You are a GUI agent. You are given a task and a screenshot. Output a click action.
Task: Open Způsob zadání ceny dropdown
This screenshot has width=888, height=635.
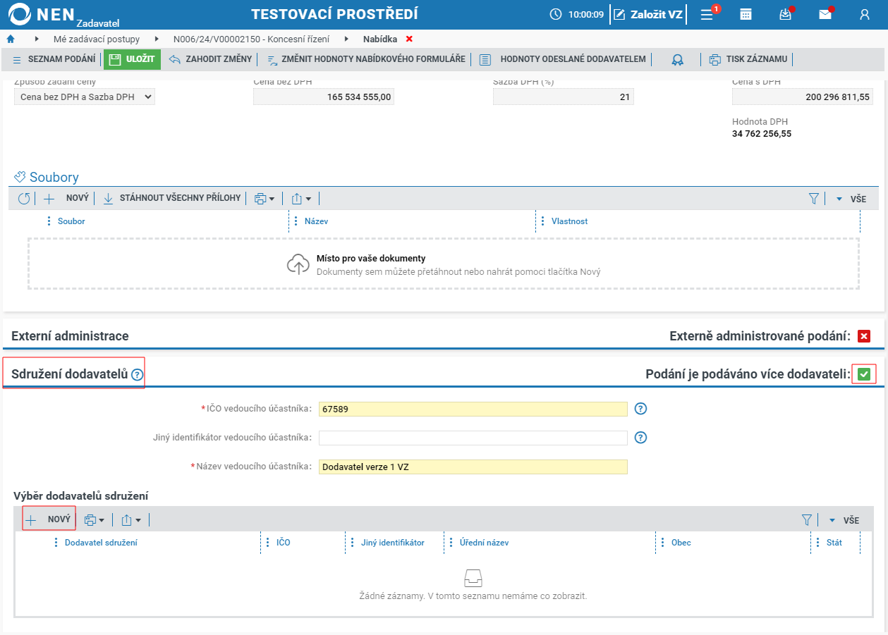click(x=85, y=97)
